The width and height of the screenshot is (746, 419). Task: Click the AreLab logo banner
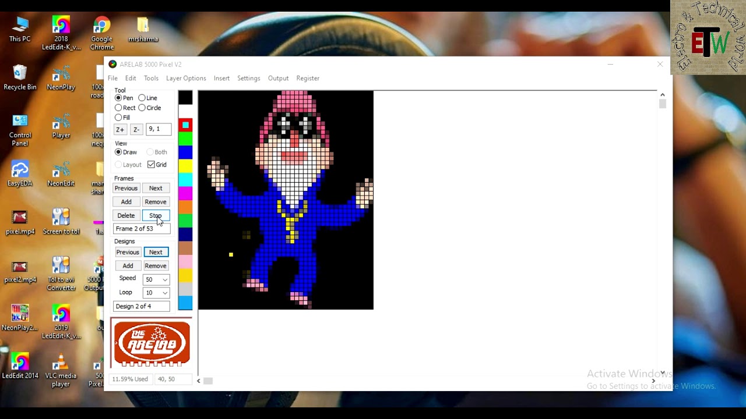click(x=152, y=343)
